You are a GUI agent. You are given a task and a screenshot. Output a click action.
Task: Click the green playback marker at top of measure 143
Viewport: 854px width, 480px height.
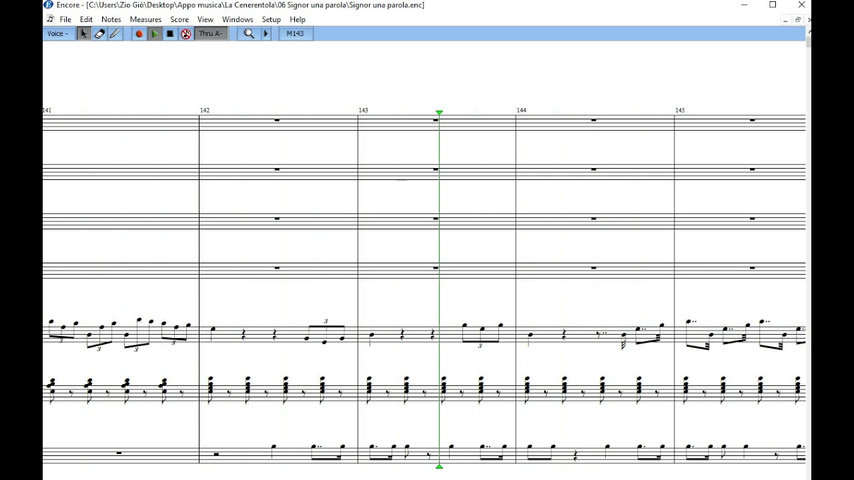point(439,113)
